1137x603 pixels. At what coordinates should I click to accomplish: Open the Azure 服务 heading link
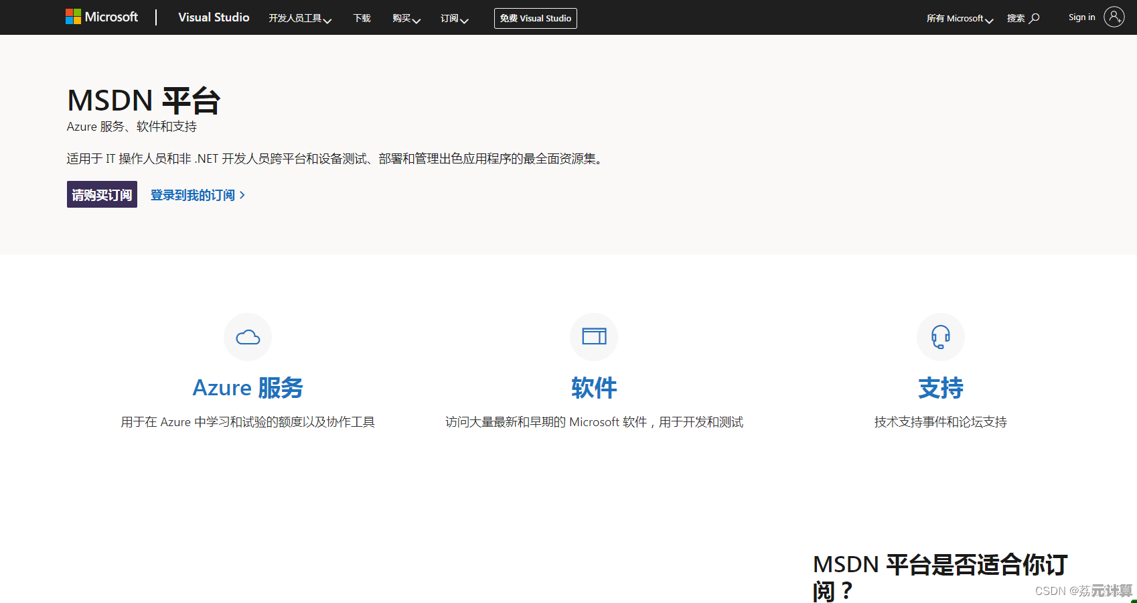[x=248, y=388]
